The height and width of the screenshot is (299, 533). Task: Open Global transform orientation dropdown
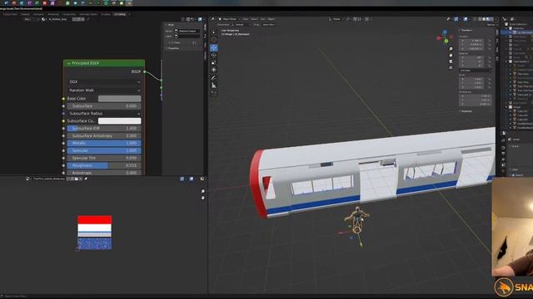point(336,19)
